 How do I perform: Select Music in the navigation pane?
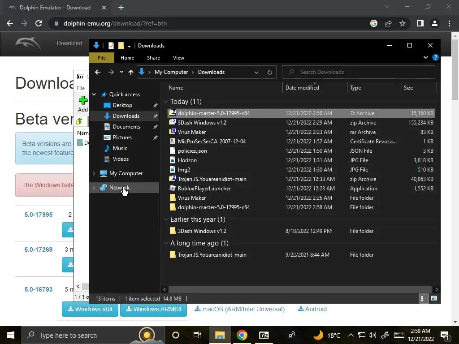point(120,148)
